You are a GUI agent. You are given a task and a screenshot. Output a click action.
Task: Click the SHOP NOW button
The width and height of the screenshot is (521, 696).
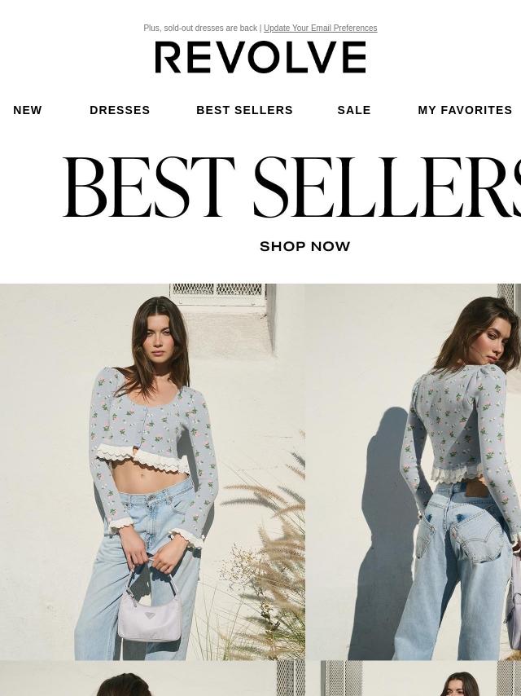(x=305, y=246)
